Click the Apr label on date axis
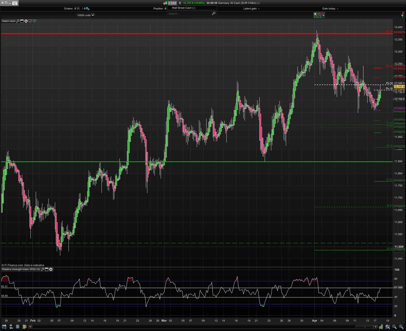This screenshot has width=406, height=331. coord(315,321)
